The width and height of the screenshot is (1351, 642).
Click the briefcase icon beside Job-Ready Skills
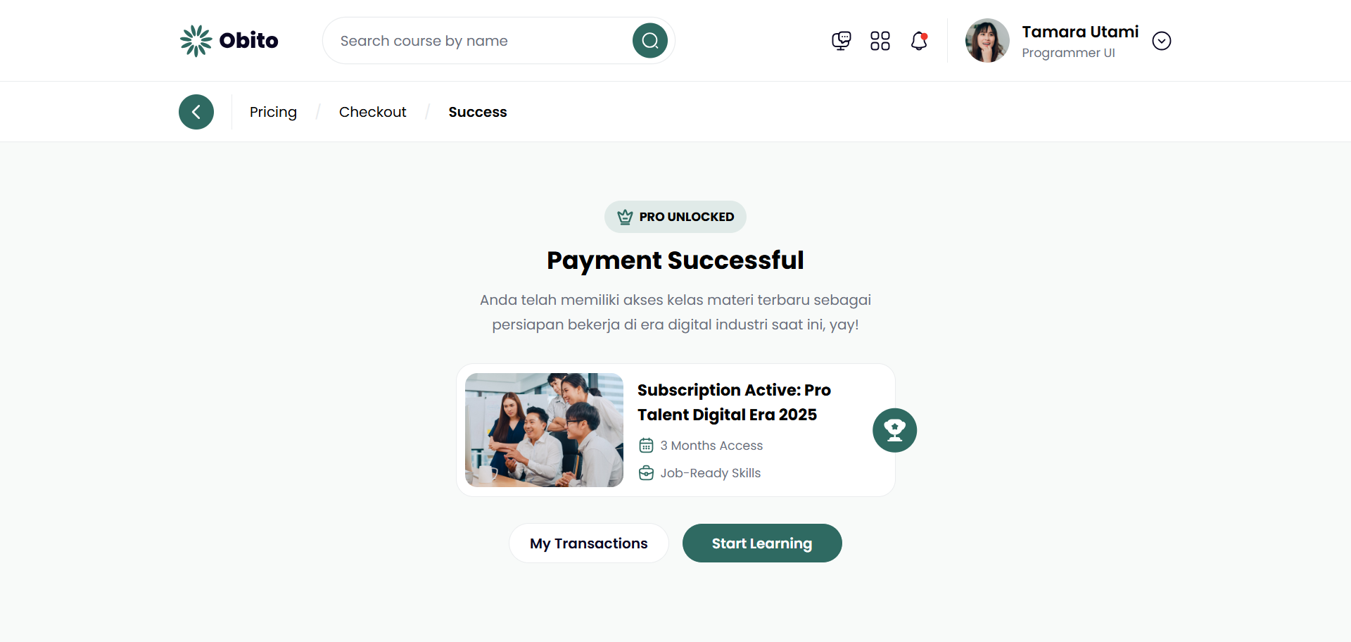click(646, 473)
